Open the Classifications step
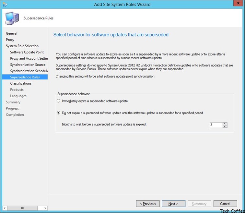 tap(21, 83)
